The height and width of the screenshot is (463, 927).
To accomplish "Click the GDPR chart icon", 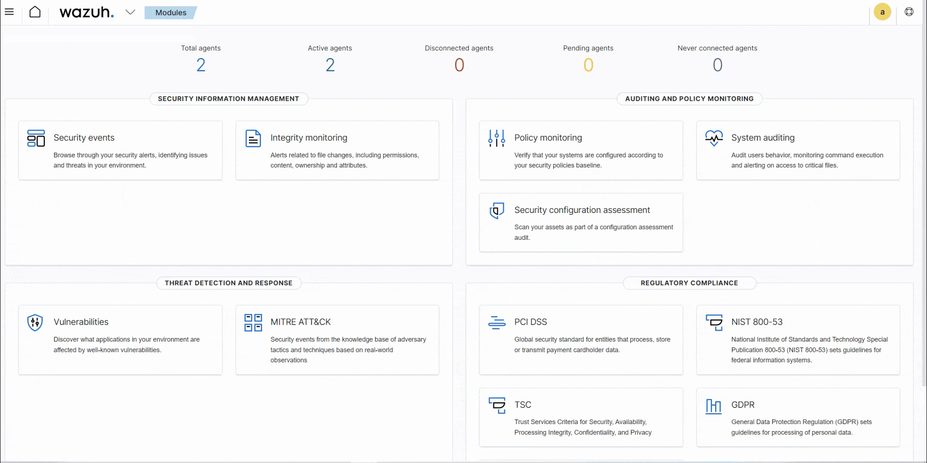I will (x=714, y=406).
